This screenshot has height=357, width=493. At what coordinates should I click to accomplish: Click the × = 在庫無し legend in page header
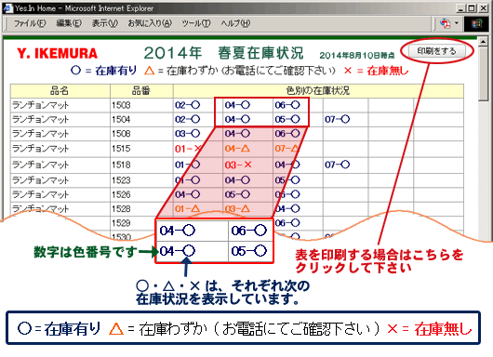click(376, 71)
